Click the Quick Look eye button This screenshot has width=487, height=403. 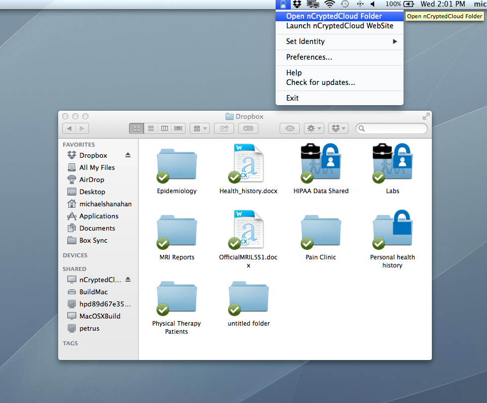290,128
